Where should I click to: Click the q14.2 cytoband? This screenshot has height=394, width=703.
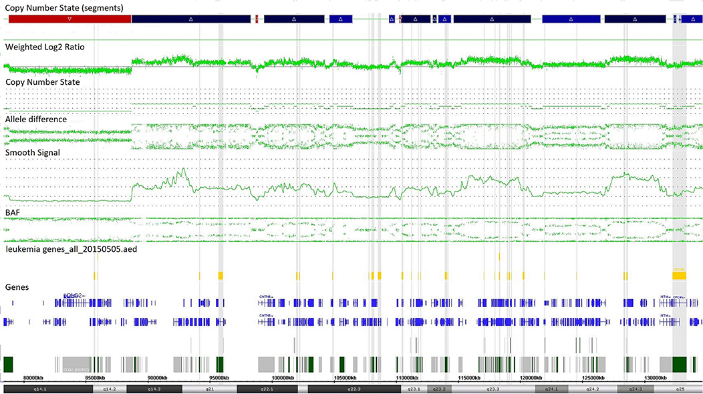110,389
